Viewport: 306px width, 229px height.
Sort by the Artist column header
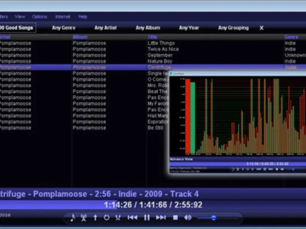pyautogui.click(x=5, y=37)
